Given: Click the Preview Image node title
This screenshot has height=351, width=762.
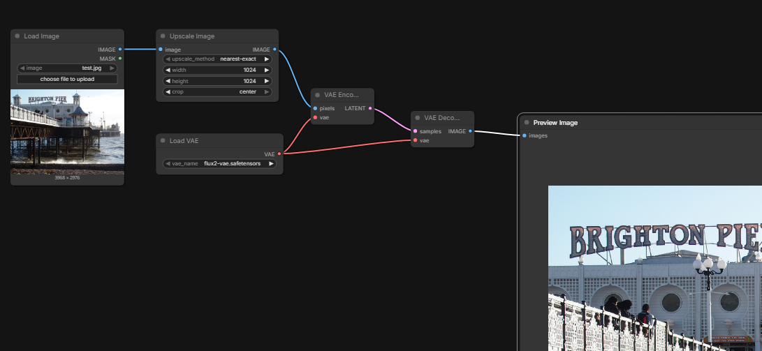Looking at the screenshot, I should (x=555, y=122).
